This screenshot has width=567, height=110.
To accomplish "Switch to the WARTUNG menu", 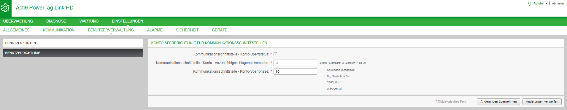I will coord(89,21).
